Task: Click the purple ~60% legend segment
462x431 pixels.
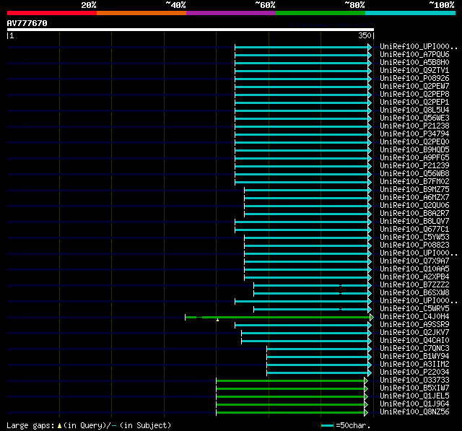Action: [231, 13]
